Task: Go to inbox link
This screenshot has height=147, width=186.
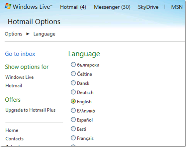Action: click(20, 54)
